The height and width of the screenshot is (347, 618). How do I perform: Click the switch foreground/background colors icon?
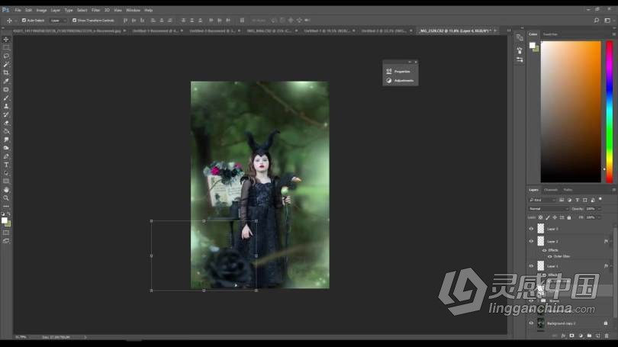click(x=8, y=214)
